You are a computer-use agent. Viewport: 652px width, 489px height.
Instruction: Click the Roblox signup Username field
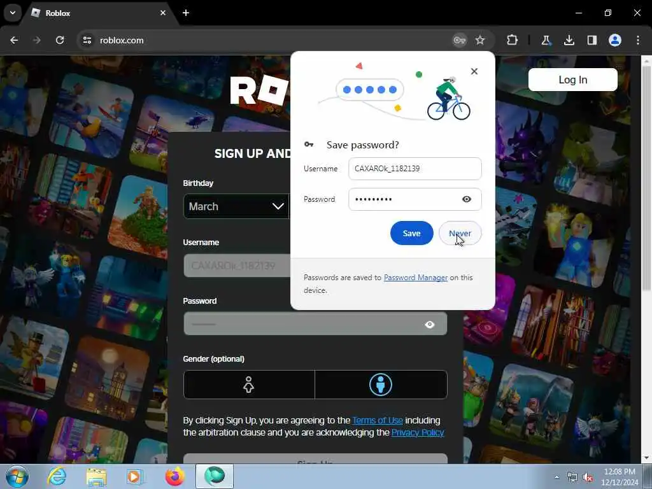(237, 266)
